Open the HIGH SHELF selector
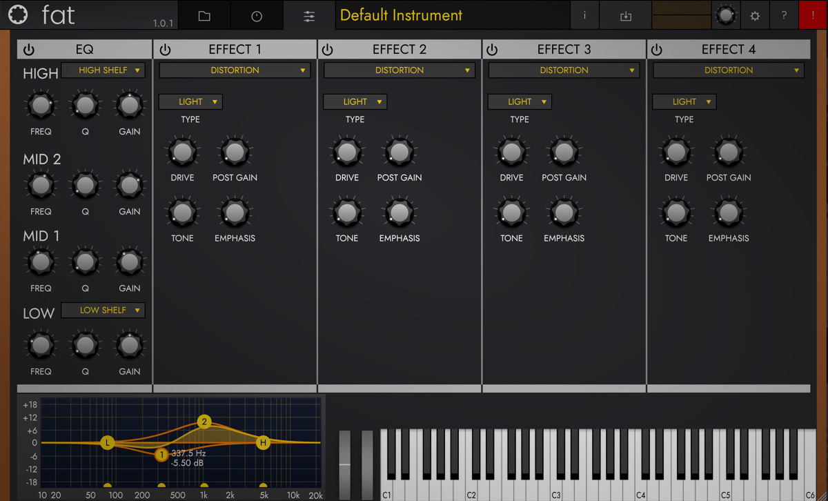This screenshot has width=828, height=501. (x=103, y=70)
